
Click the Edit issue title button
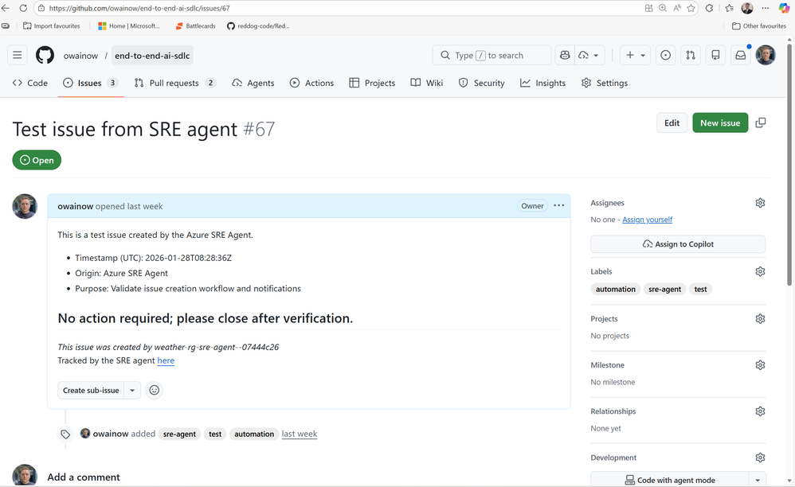point(672,123)
